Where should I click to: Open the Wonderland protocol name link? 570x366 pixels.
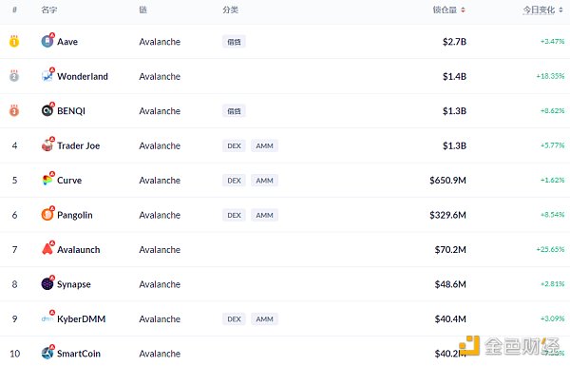pyautogui.click(x=83, y=76)
